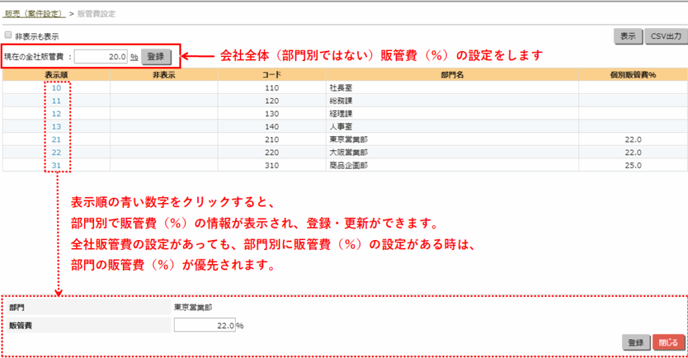Screen dimensions: 688x358
Task: Open display order link 13
Action: click(56, 126)
